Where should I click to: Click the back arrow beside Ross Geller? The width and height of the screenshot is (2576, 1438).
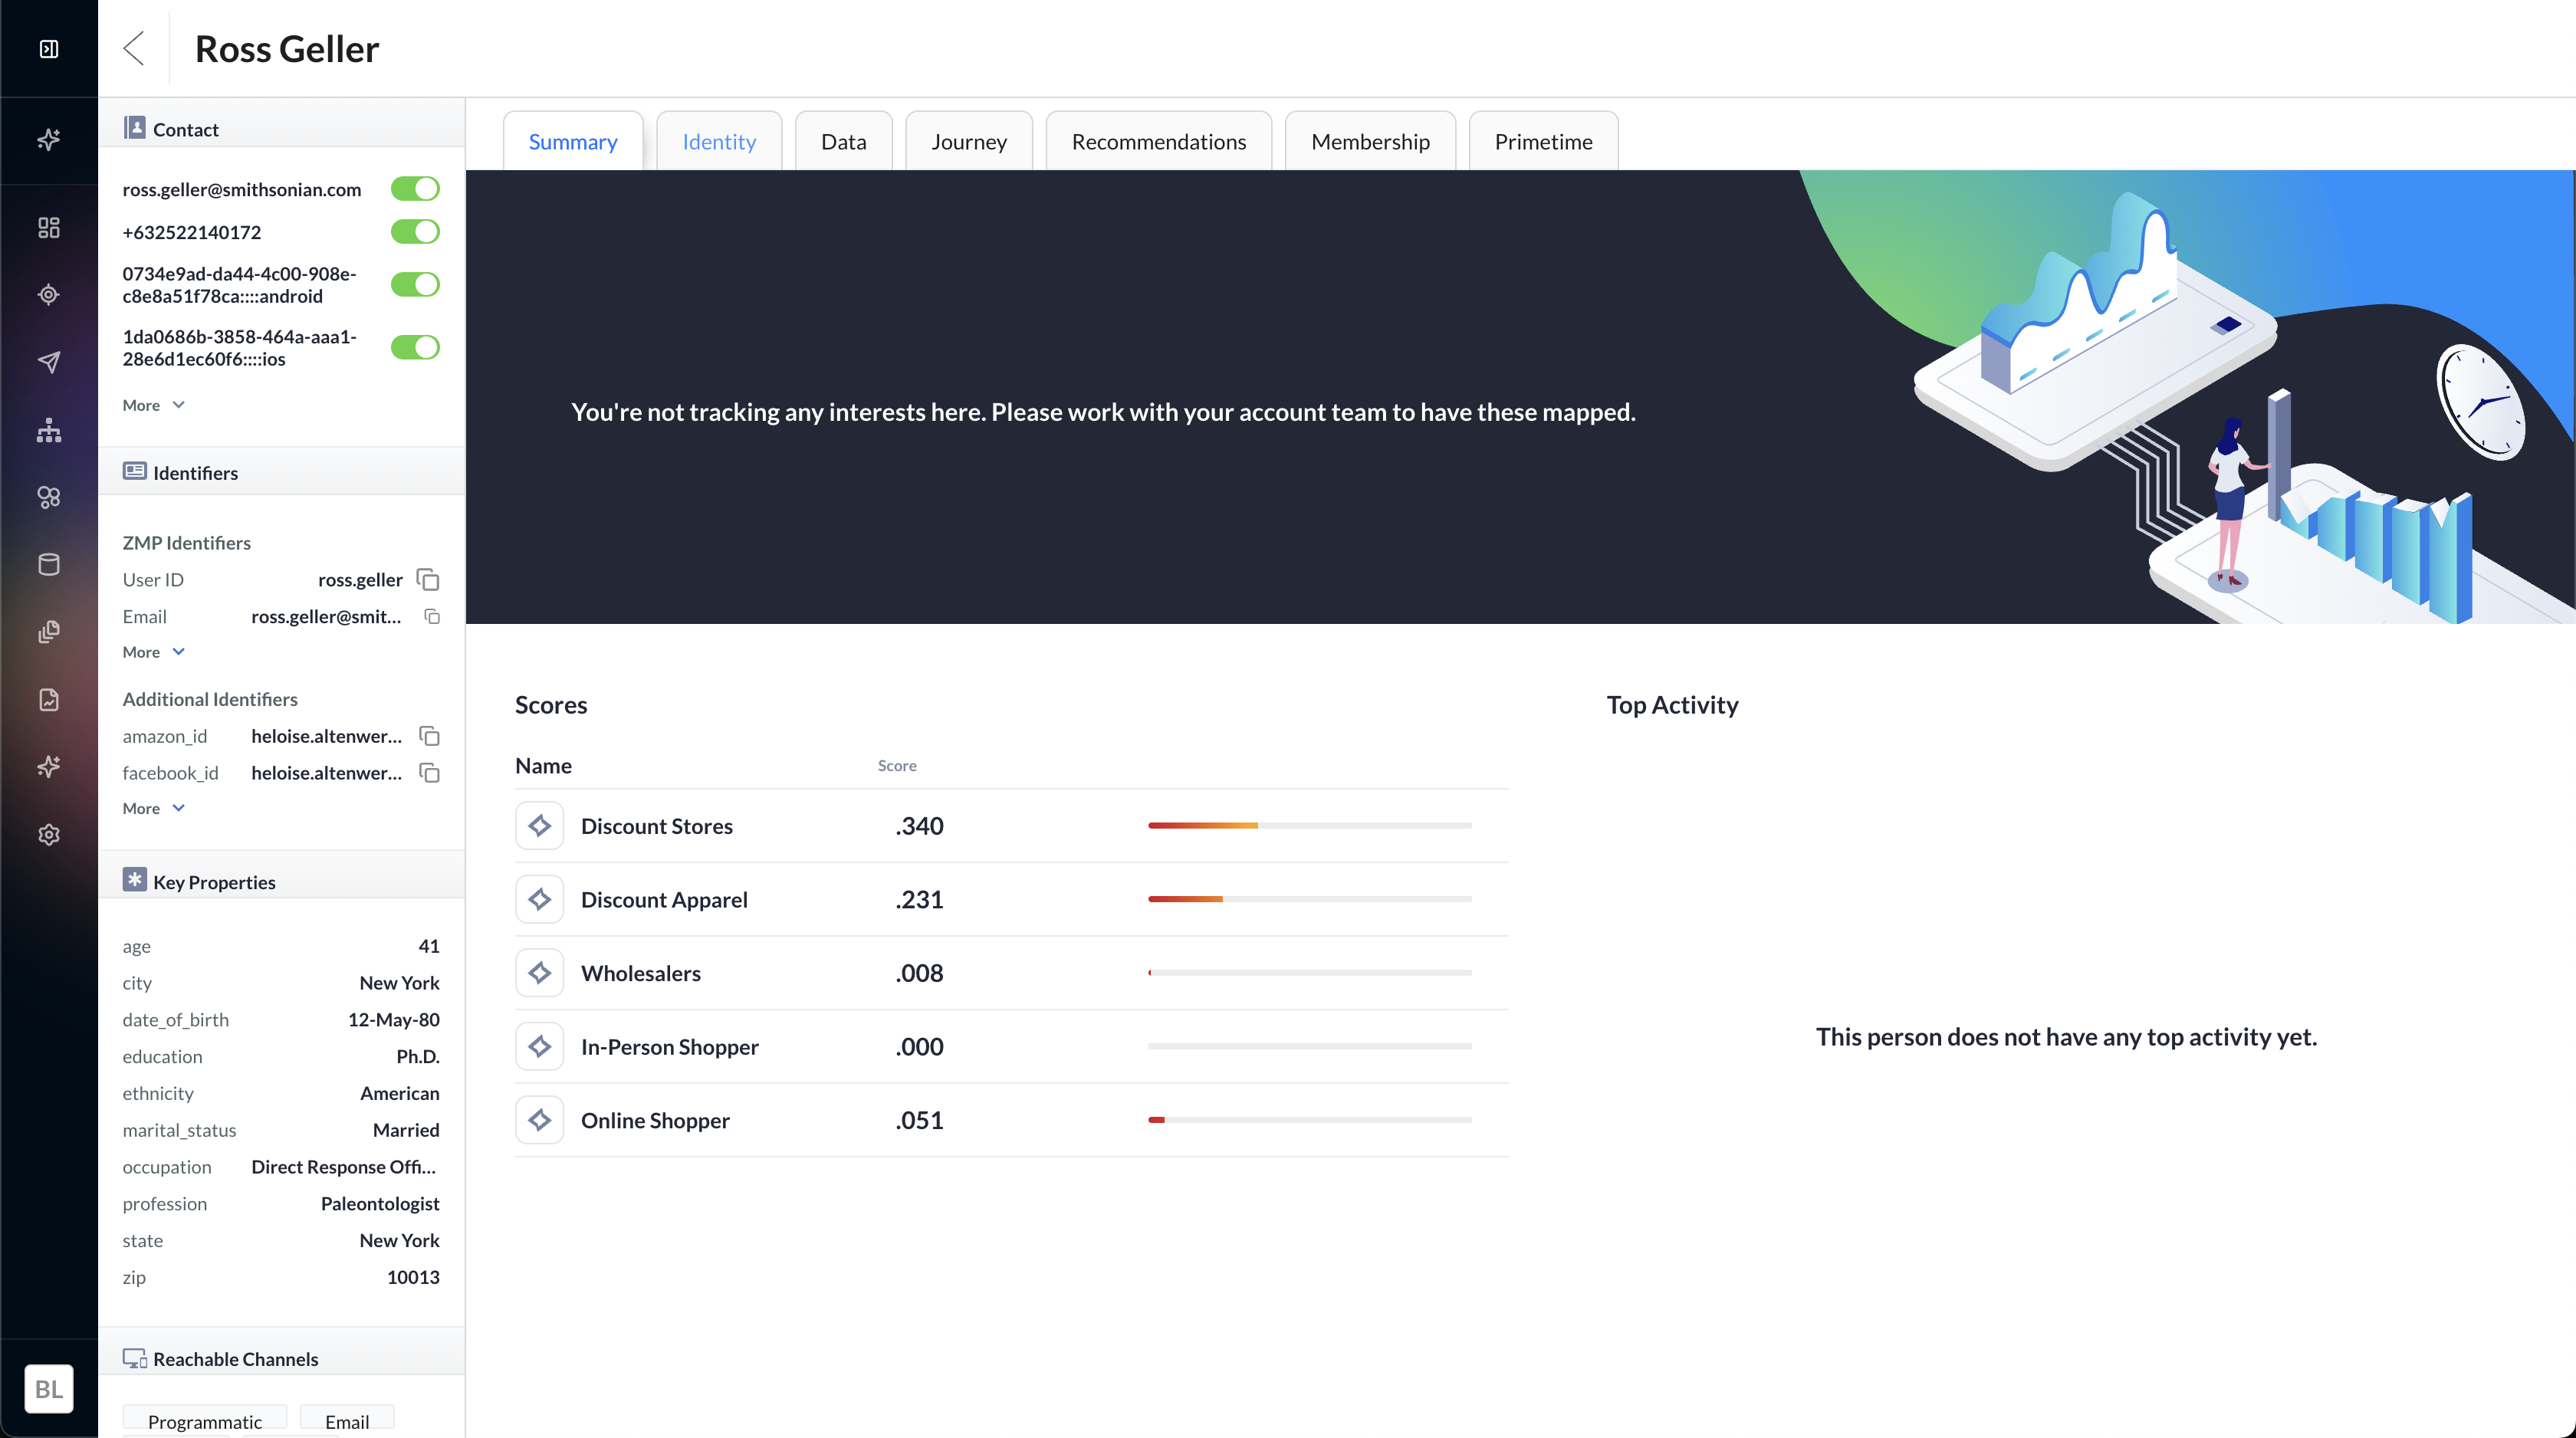(x=134, y=48)
